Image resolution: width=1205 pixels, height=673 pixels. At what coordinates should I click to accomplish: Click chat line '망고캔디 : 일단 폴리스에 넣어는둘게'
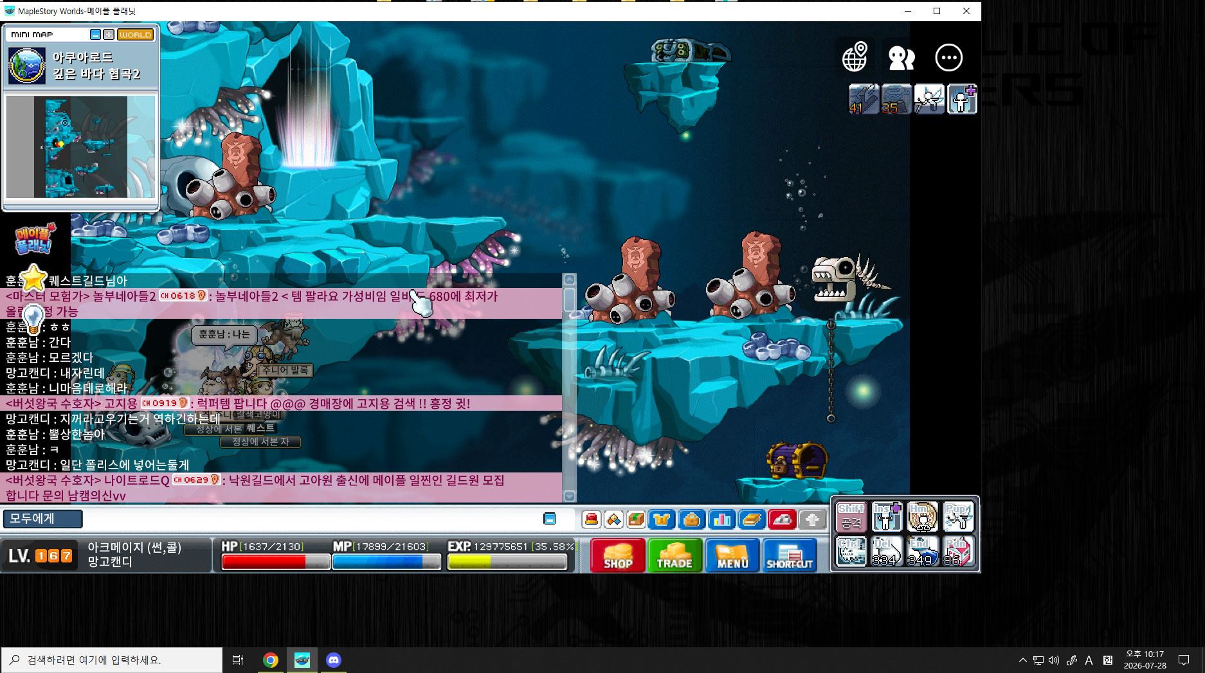[x=97, y=465]
